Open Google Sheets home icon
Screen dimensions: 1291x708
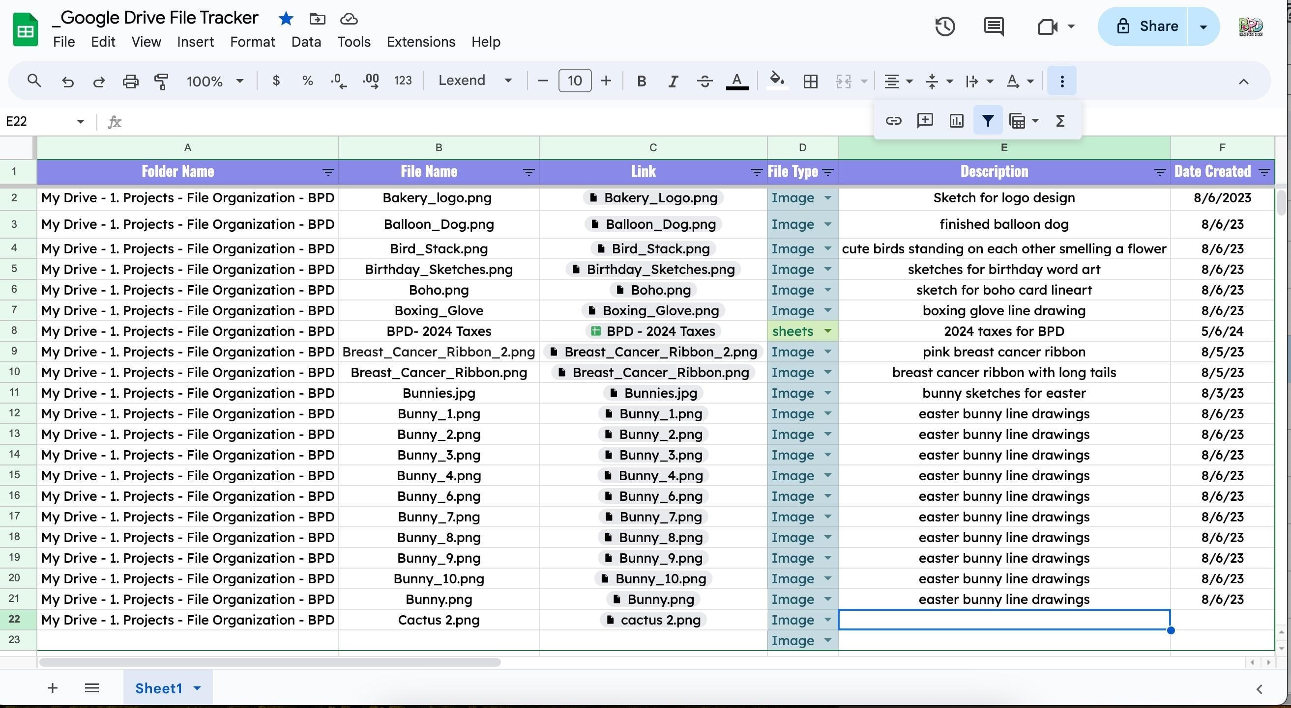[x=25, y=30]
